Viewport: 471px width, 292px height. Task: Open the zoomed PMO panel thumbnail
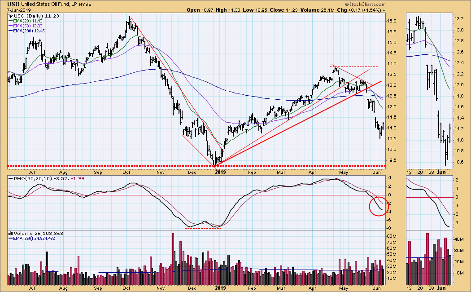coord(429,203)
